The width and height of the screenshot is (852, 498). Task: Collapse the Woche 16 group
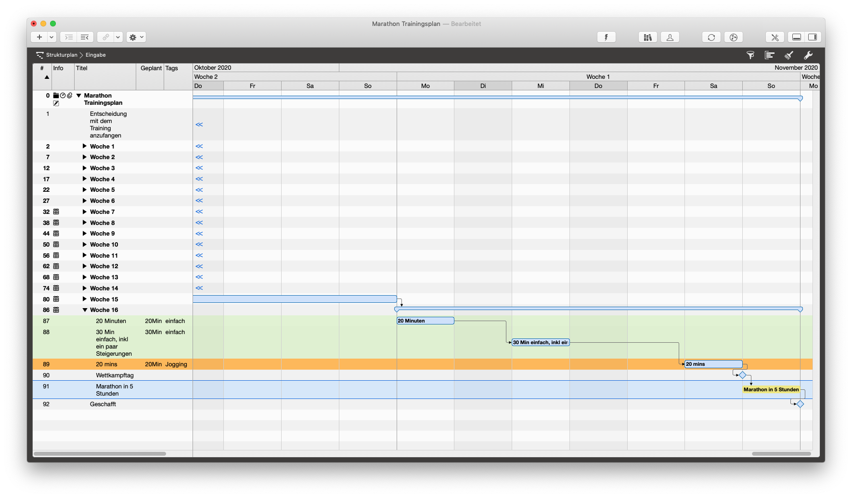(x=85, y=310)
